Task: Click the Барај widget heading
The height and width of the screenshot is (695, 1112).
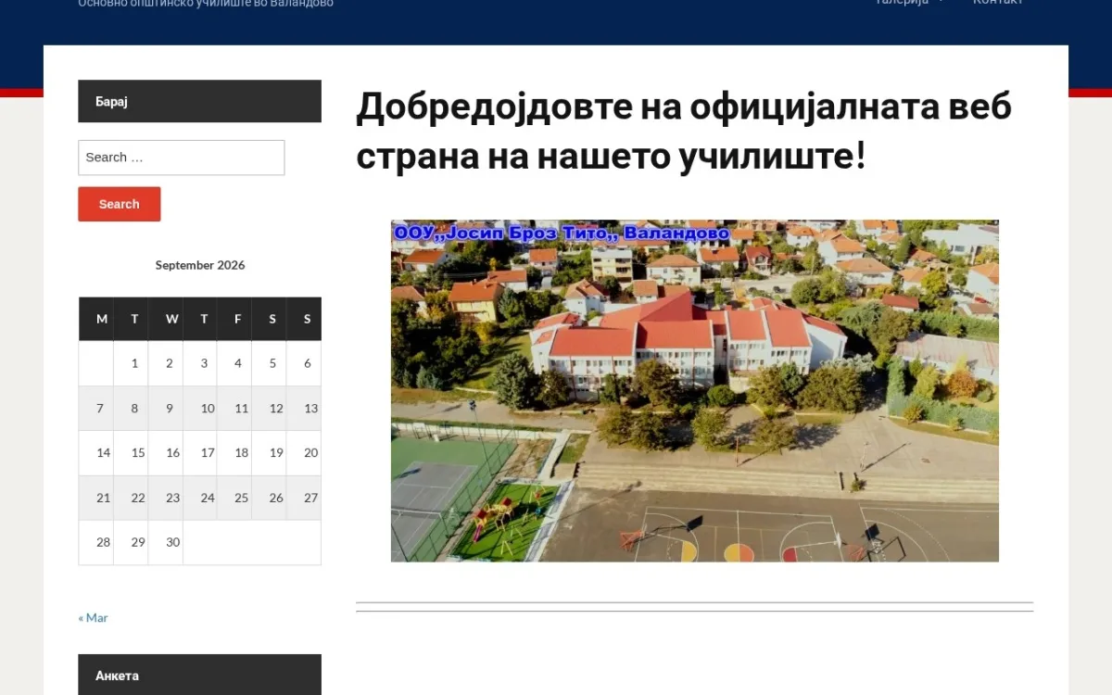Action: click(199, 101)
